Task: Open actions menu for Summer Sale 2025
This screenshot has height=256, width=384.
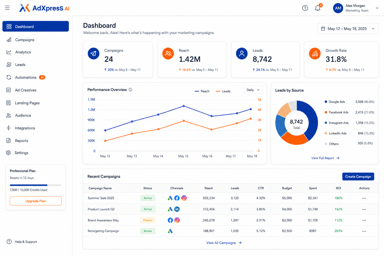Action: [364, 198]
